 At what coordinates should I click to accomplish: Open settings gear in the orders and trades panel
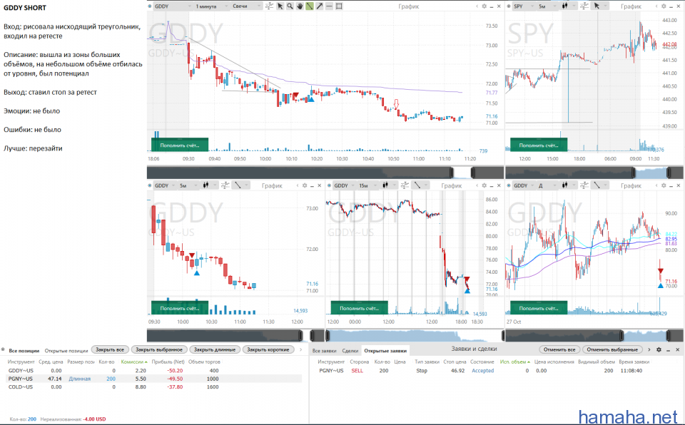point(659,349)
